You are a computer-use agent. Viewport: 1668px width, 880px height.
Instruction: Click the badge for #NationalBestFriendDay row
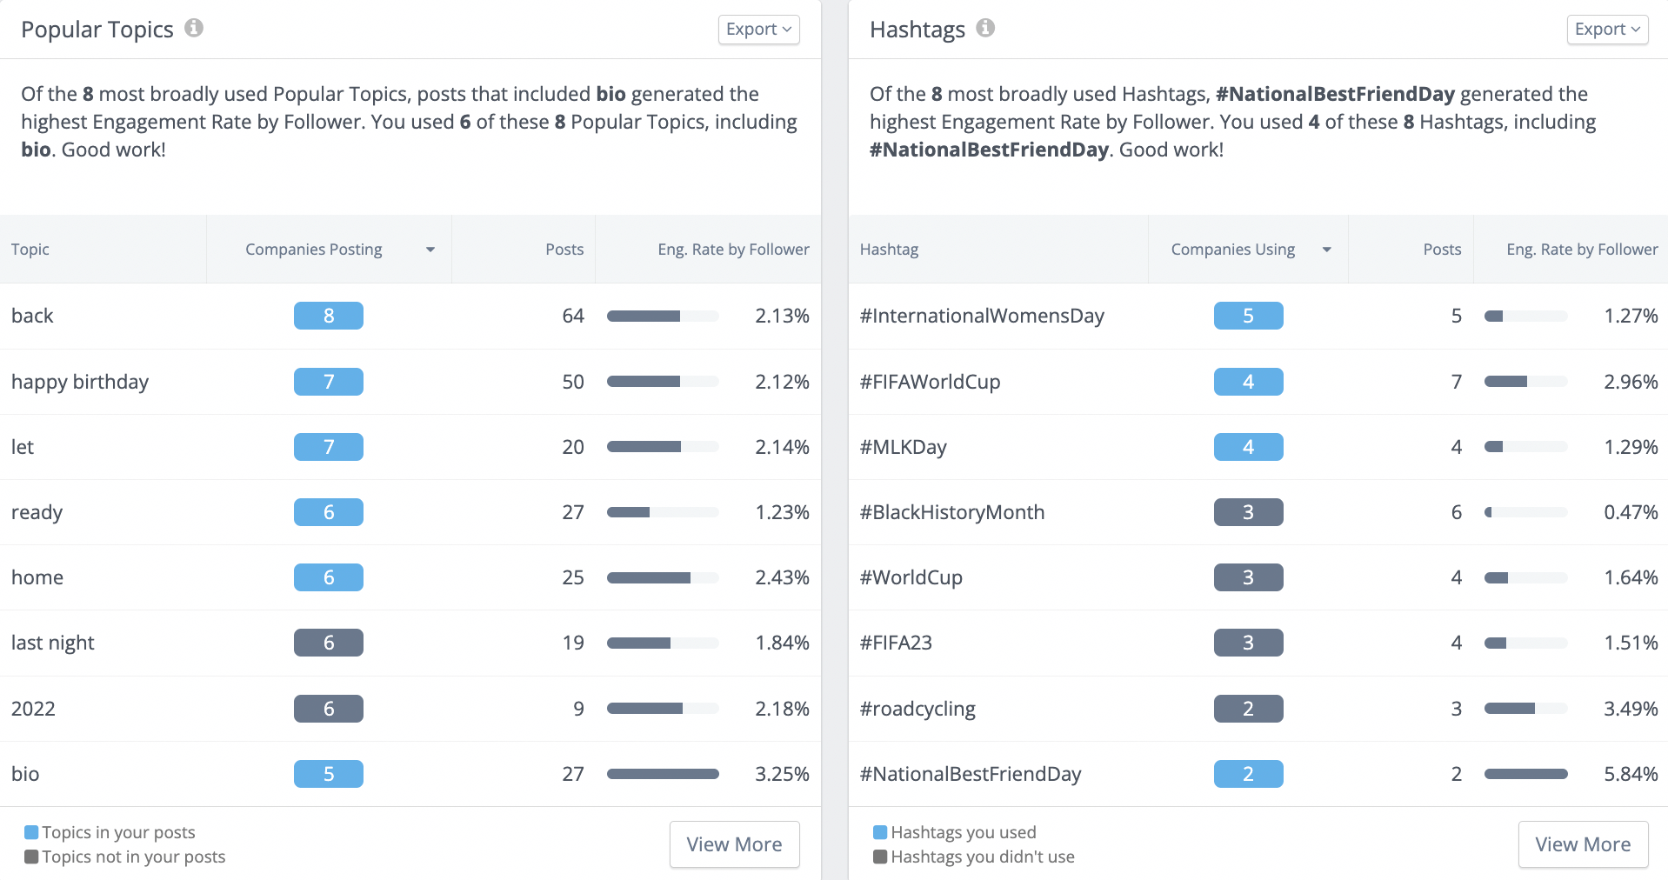point(1249,773)
